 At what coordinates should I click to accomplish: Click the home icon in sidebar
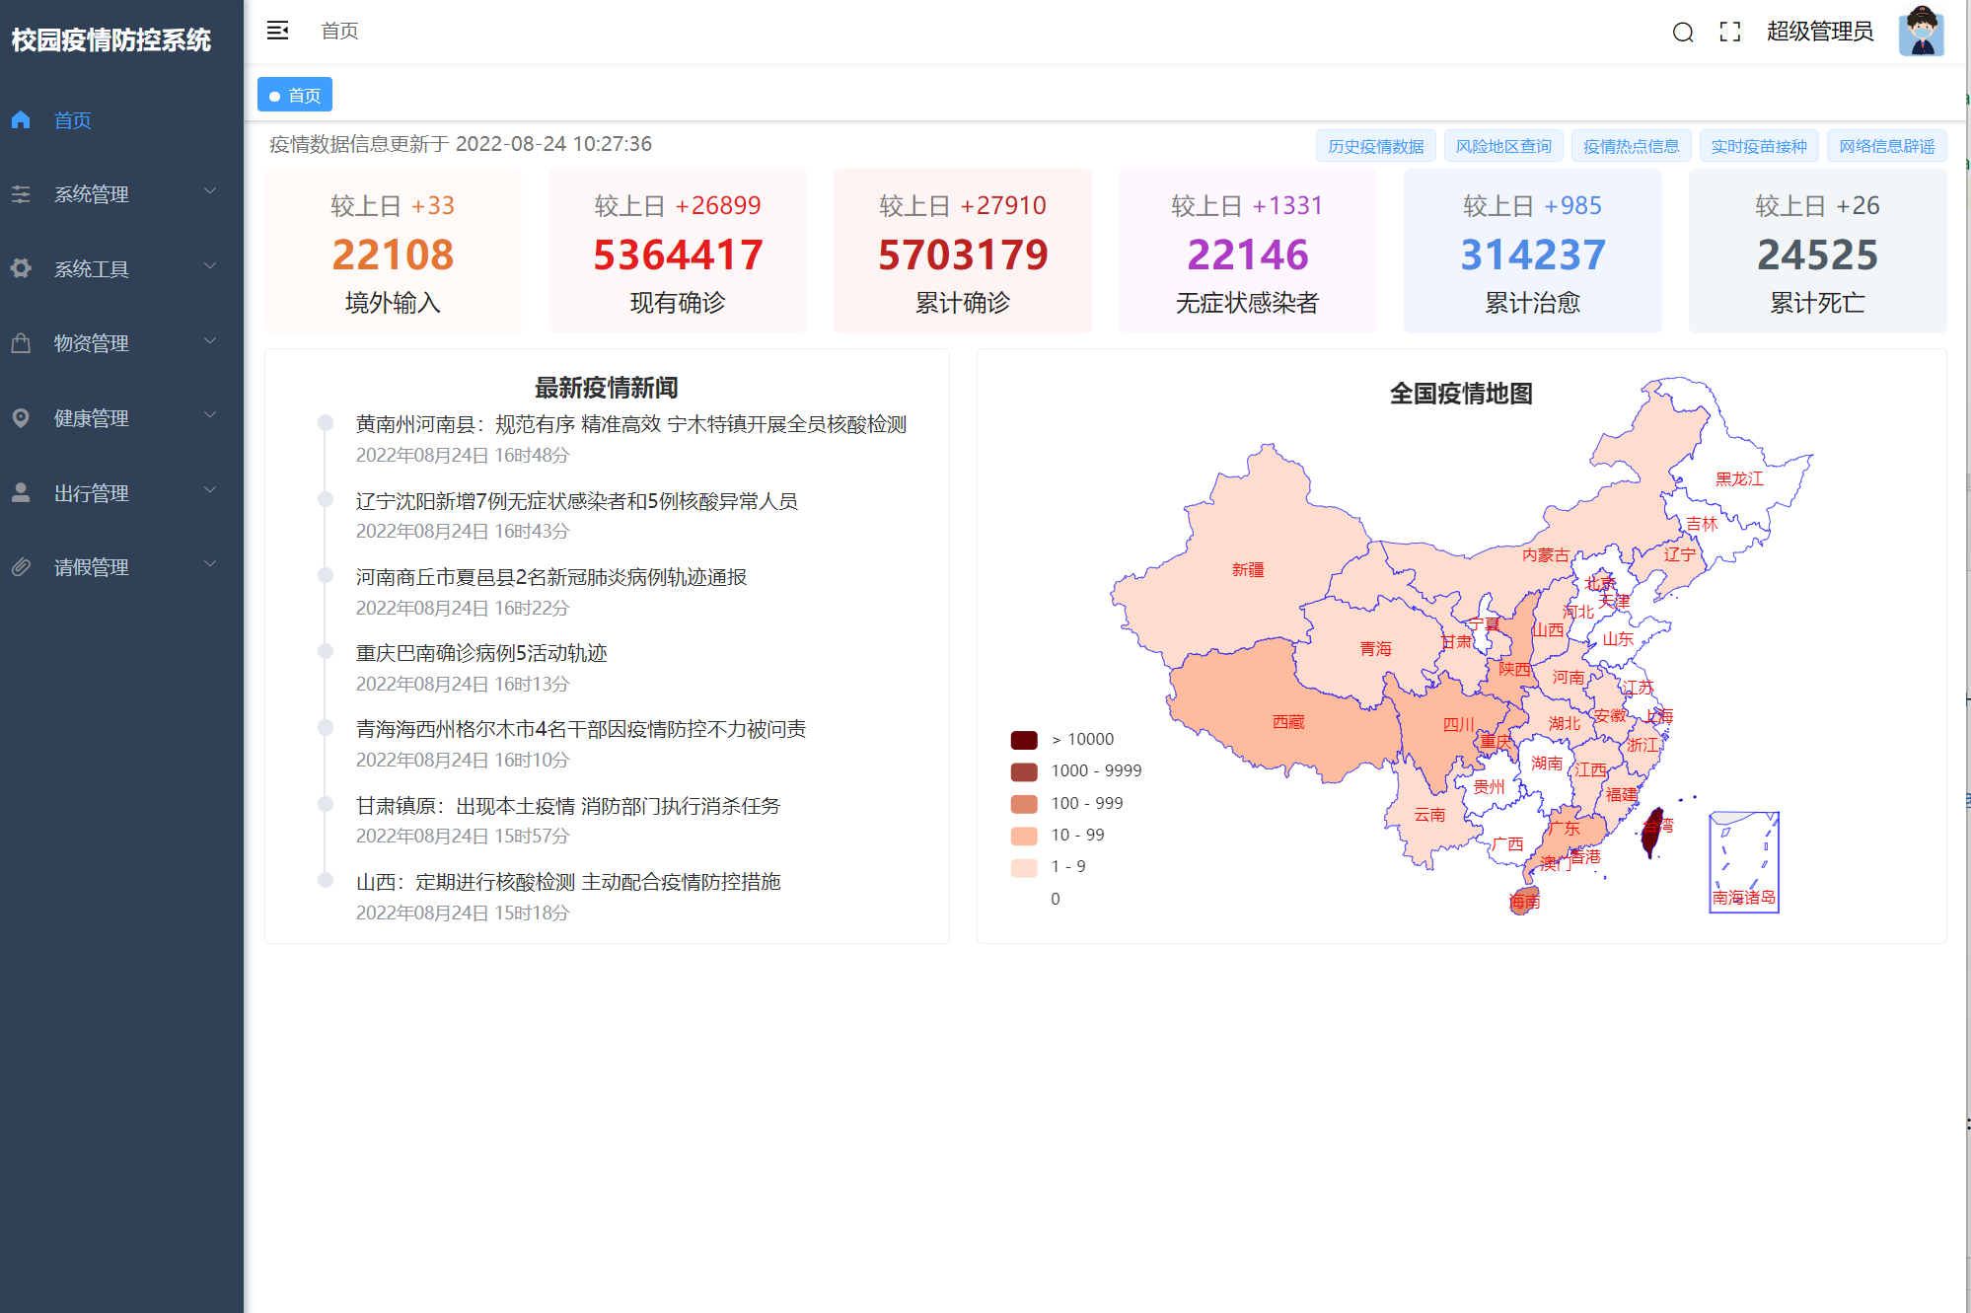(21, 120)
